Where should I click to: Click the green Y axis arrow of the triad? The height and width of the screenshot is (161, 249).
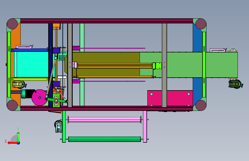click(18, 137)
